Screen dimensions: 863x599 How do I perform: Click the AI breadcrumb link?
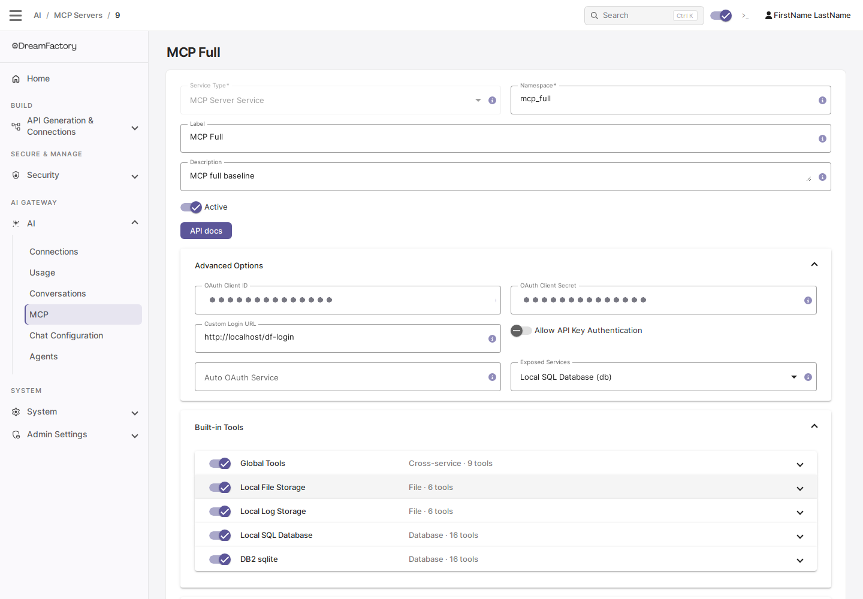click(x=37, y=16)
